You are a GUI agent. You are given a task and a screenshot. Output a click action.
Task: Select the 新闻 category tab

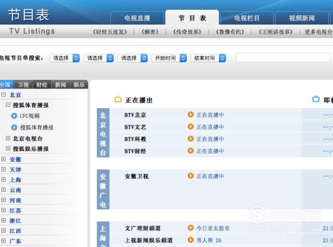pos(61,85)
